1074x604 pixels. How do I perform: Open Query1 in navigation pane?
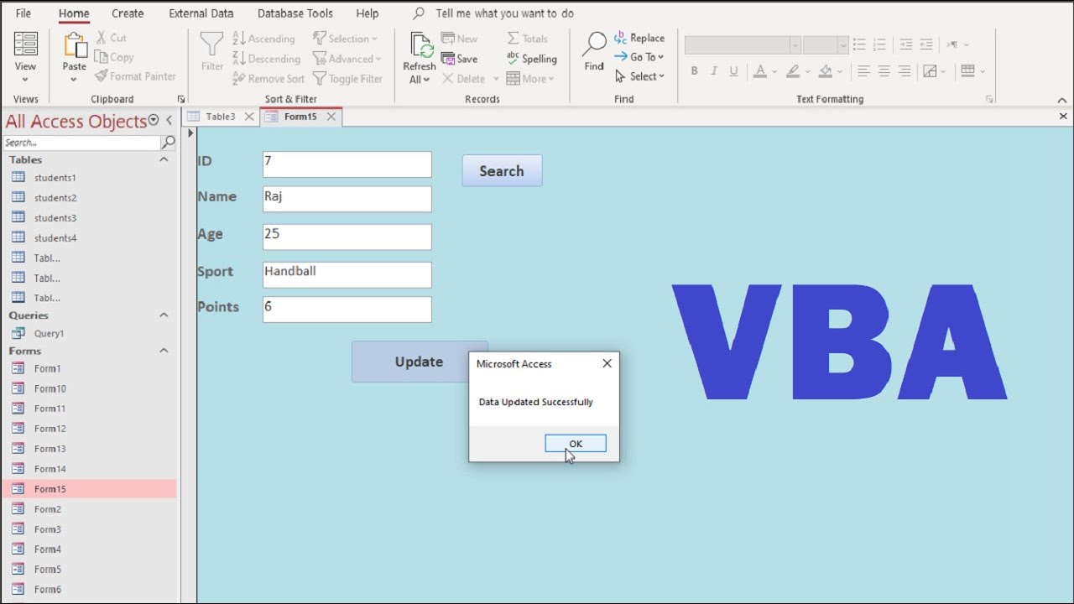[x=49, y=334]
